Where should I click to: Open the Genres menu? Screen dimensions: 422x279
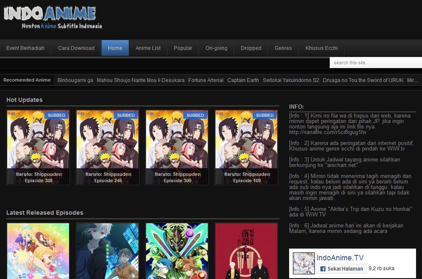[x=283, y=48]
